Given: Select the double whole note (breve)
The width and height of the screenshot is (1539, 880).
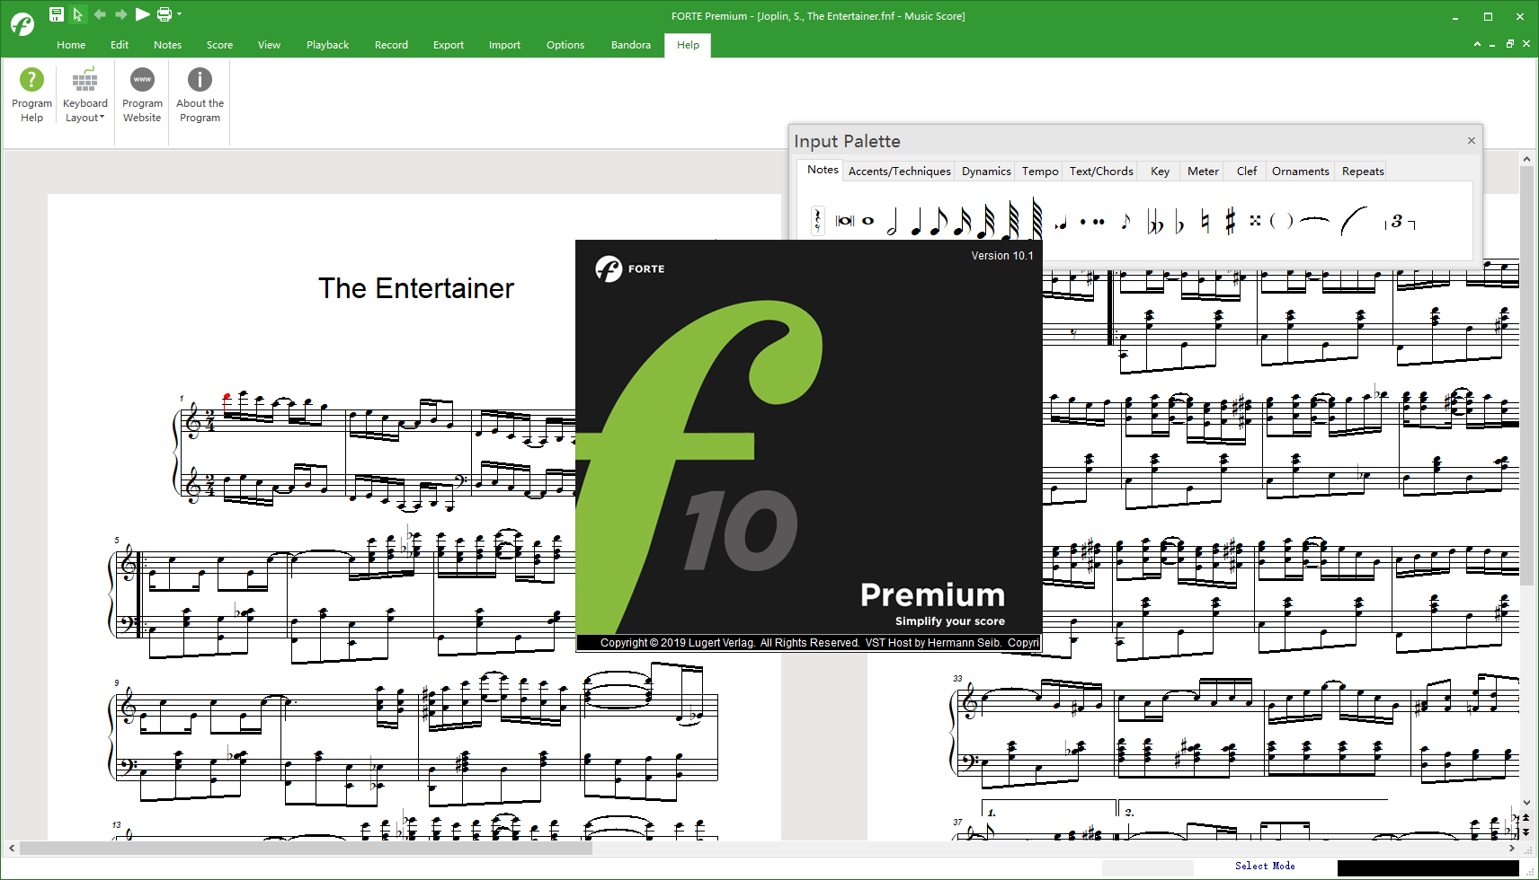Looking at the screenshot, I should 844,221.
